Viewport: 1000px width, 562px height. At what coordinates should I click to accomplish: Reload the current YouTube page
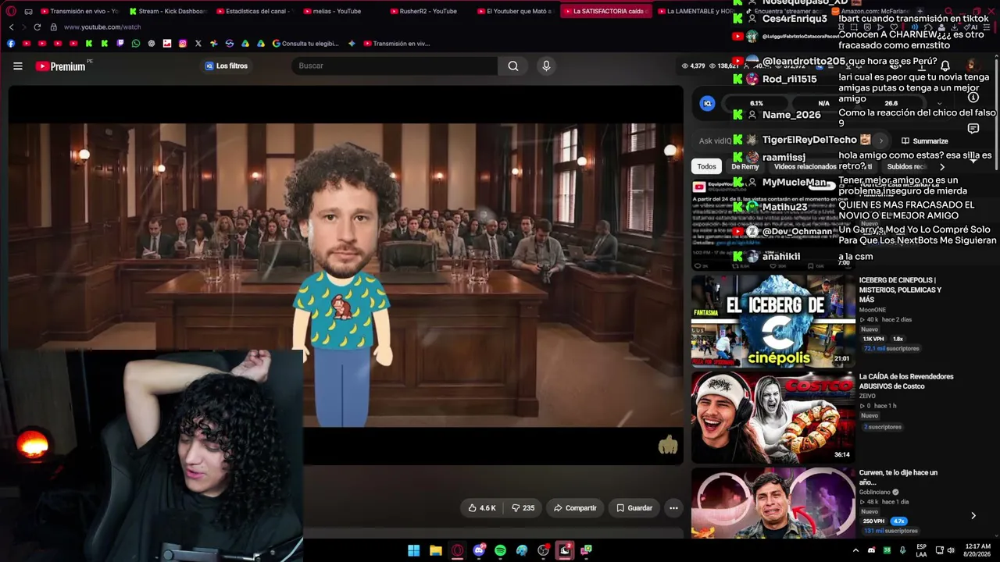click(x=37, y=27)
